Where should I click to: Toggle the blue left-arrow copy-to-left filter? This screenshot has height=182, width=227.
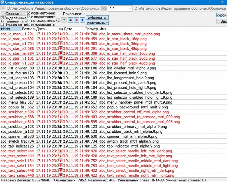coord(82,20)
